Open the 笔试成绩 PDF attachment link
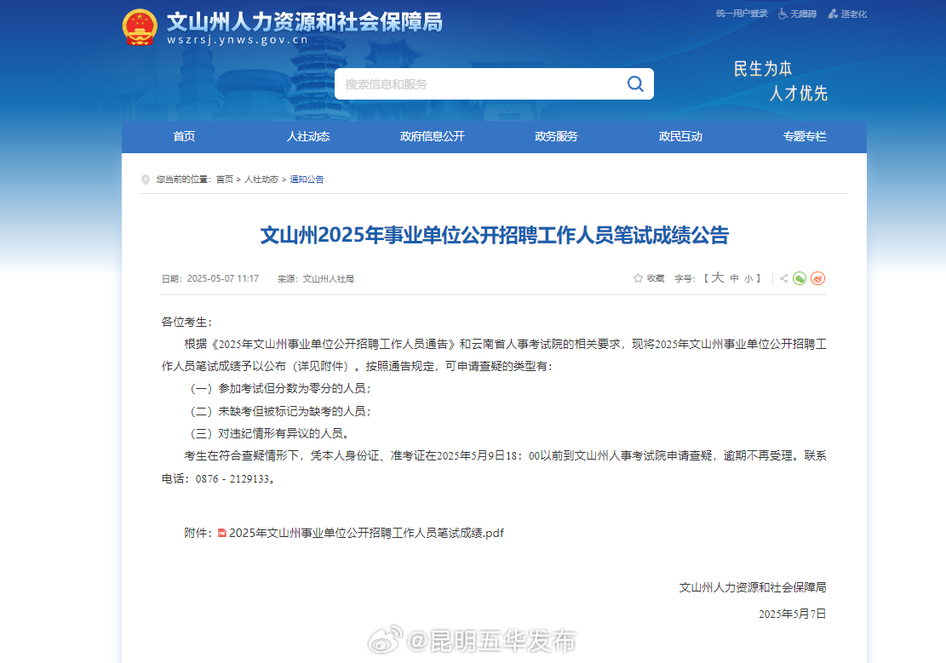 pos(366,533)
